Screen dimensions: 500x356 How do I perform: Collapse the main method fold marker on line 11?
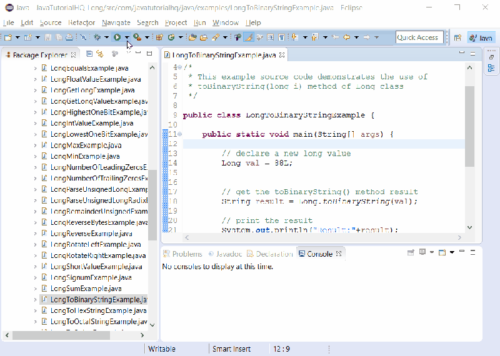pos(180,134)
